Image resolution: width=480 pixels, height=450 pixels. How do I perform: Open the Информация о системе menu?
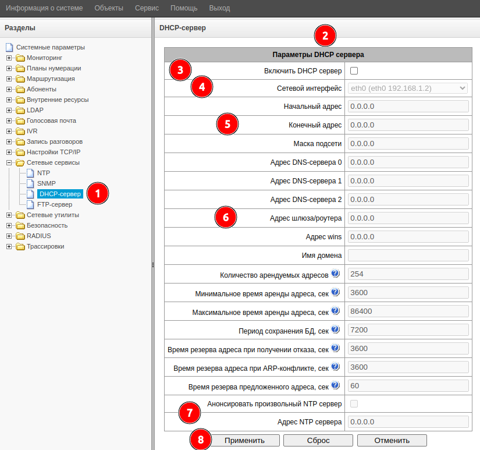pyautogui.click(x=44, y=8)
